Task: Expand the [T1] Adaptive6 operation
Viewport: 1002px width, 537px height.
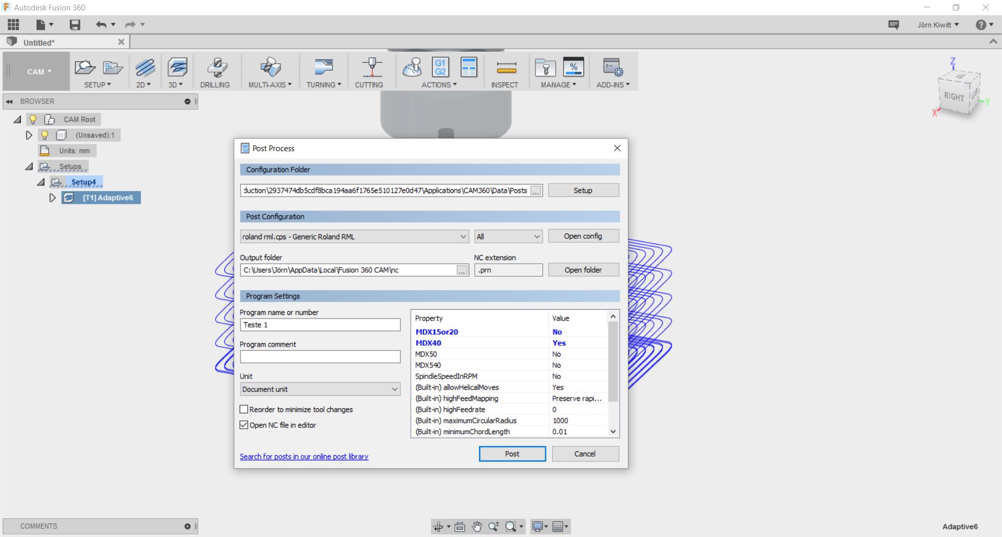Action: (x=52, y=198)
